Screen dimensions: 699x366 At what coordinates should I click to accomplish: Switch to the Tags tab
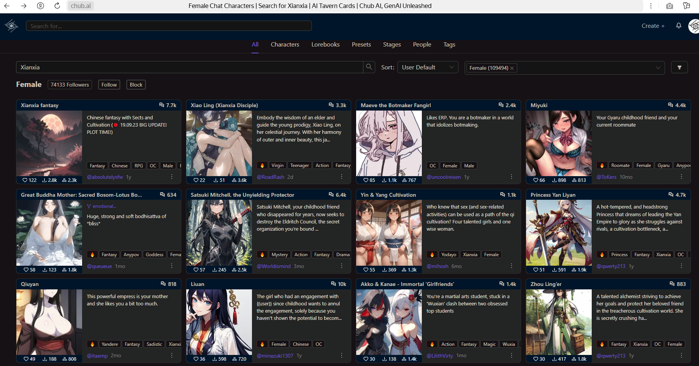tap(449, 45)
